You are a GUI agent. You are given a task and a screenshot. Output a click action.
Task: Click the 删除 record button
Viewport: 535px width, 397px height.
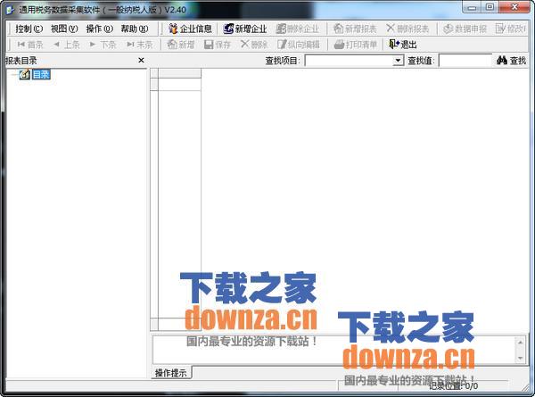[254, 45]
